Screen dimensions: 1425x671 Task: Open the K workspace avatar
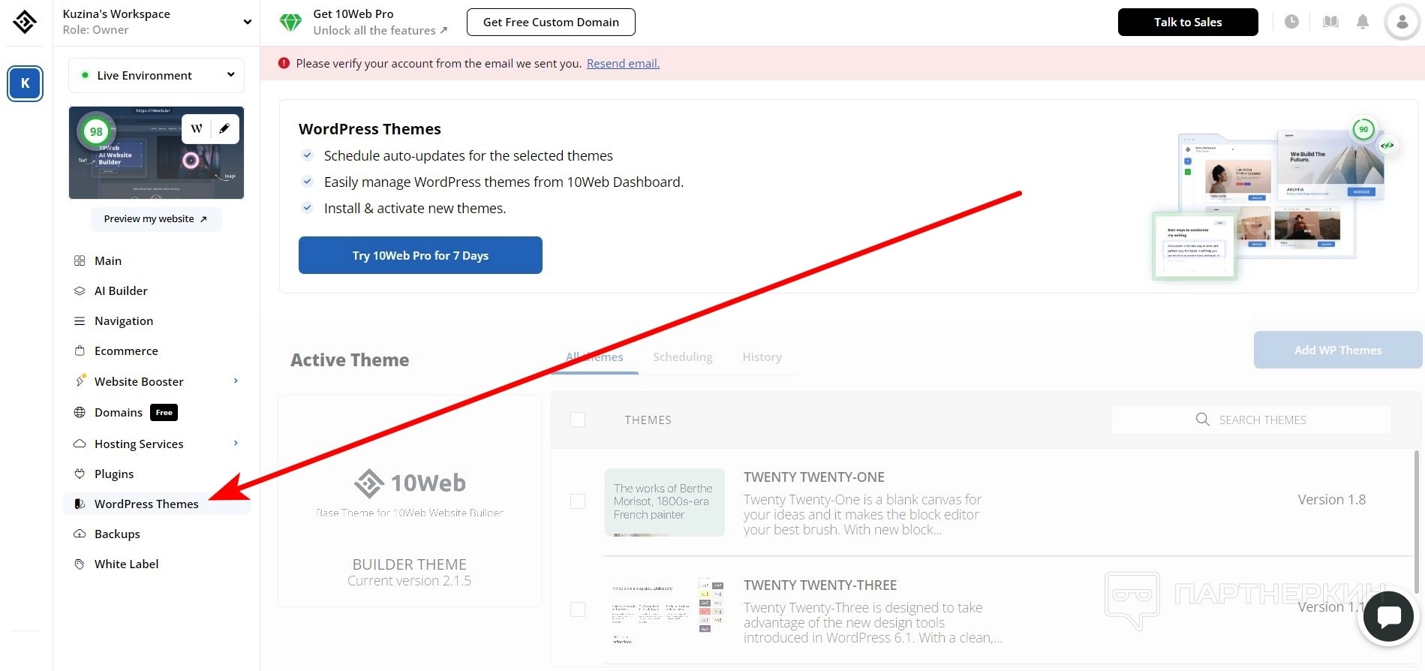25,83
